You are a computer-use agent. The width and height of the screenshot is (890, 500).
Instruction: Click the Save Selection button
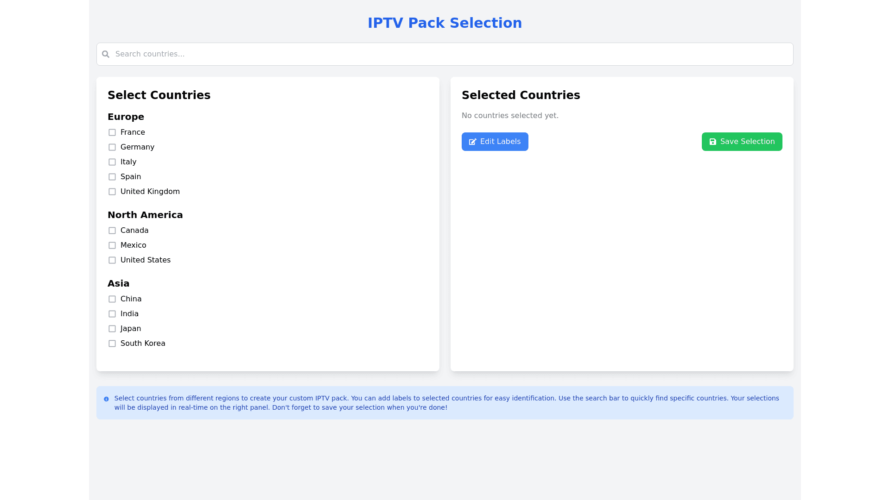(742, 142)
